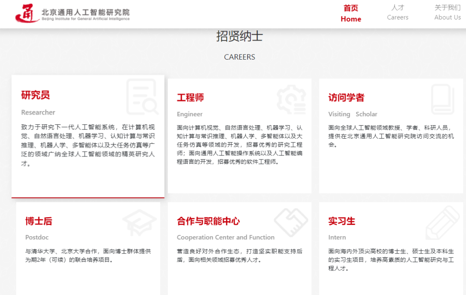Select the 研究员 heading link

35,95
